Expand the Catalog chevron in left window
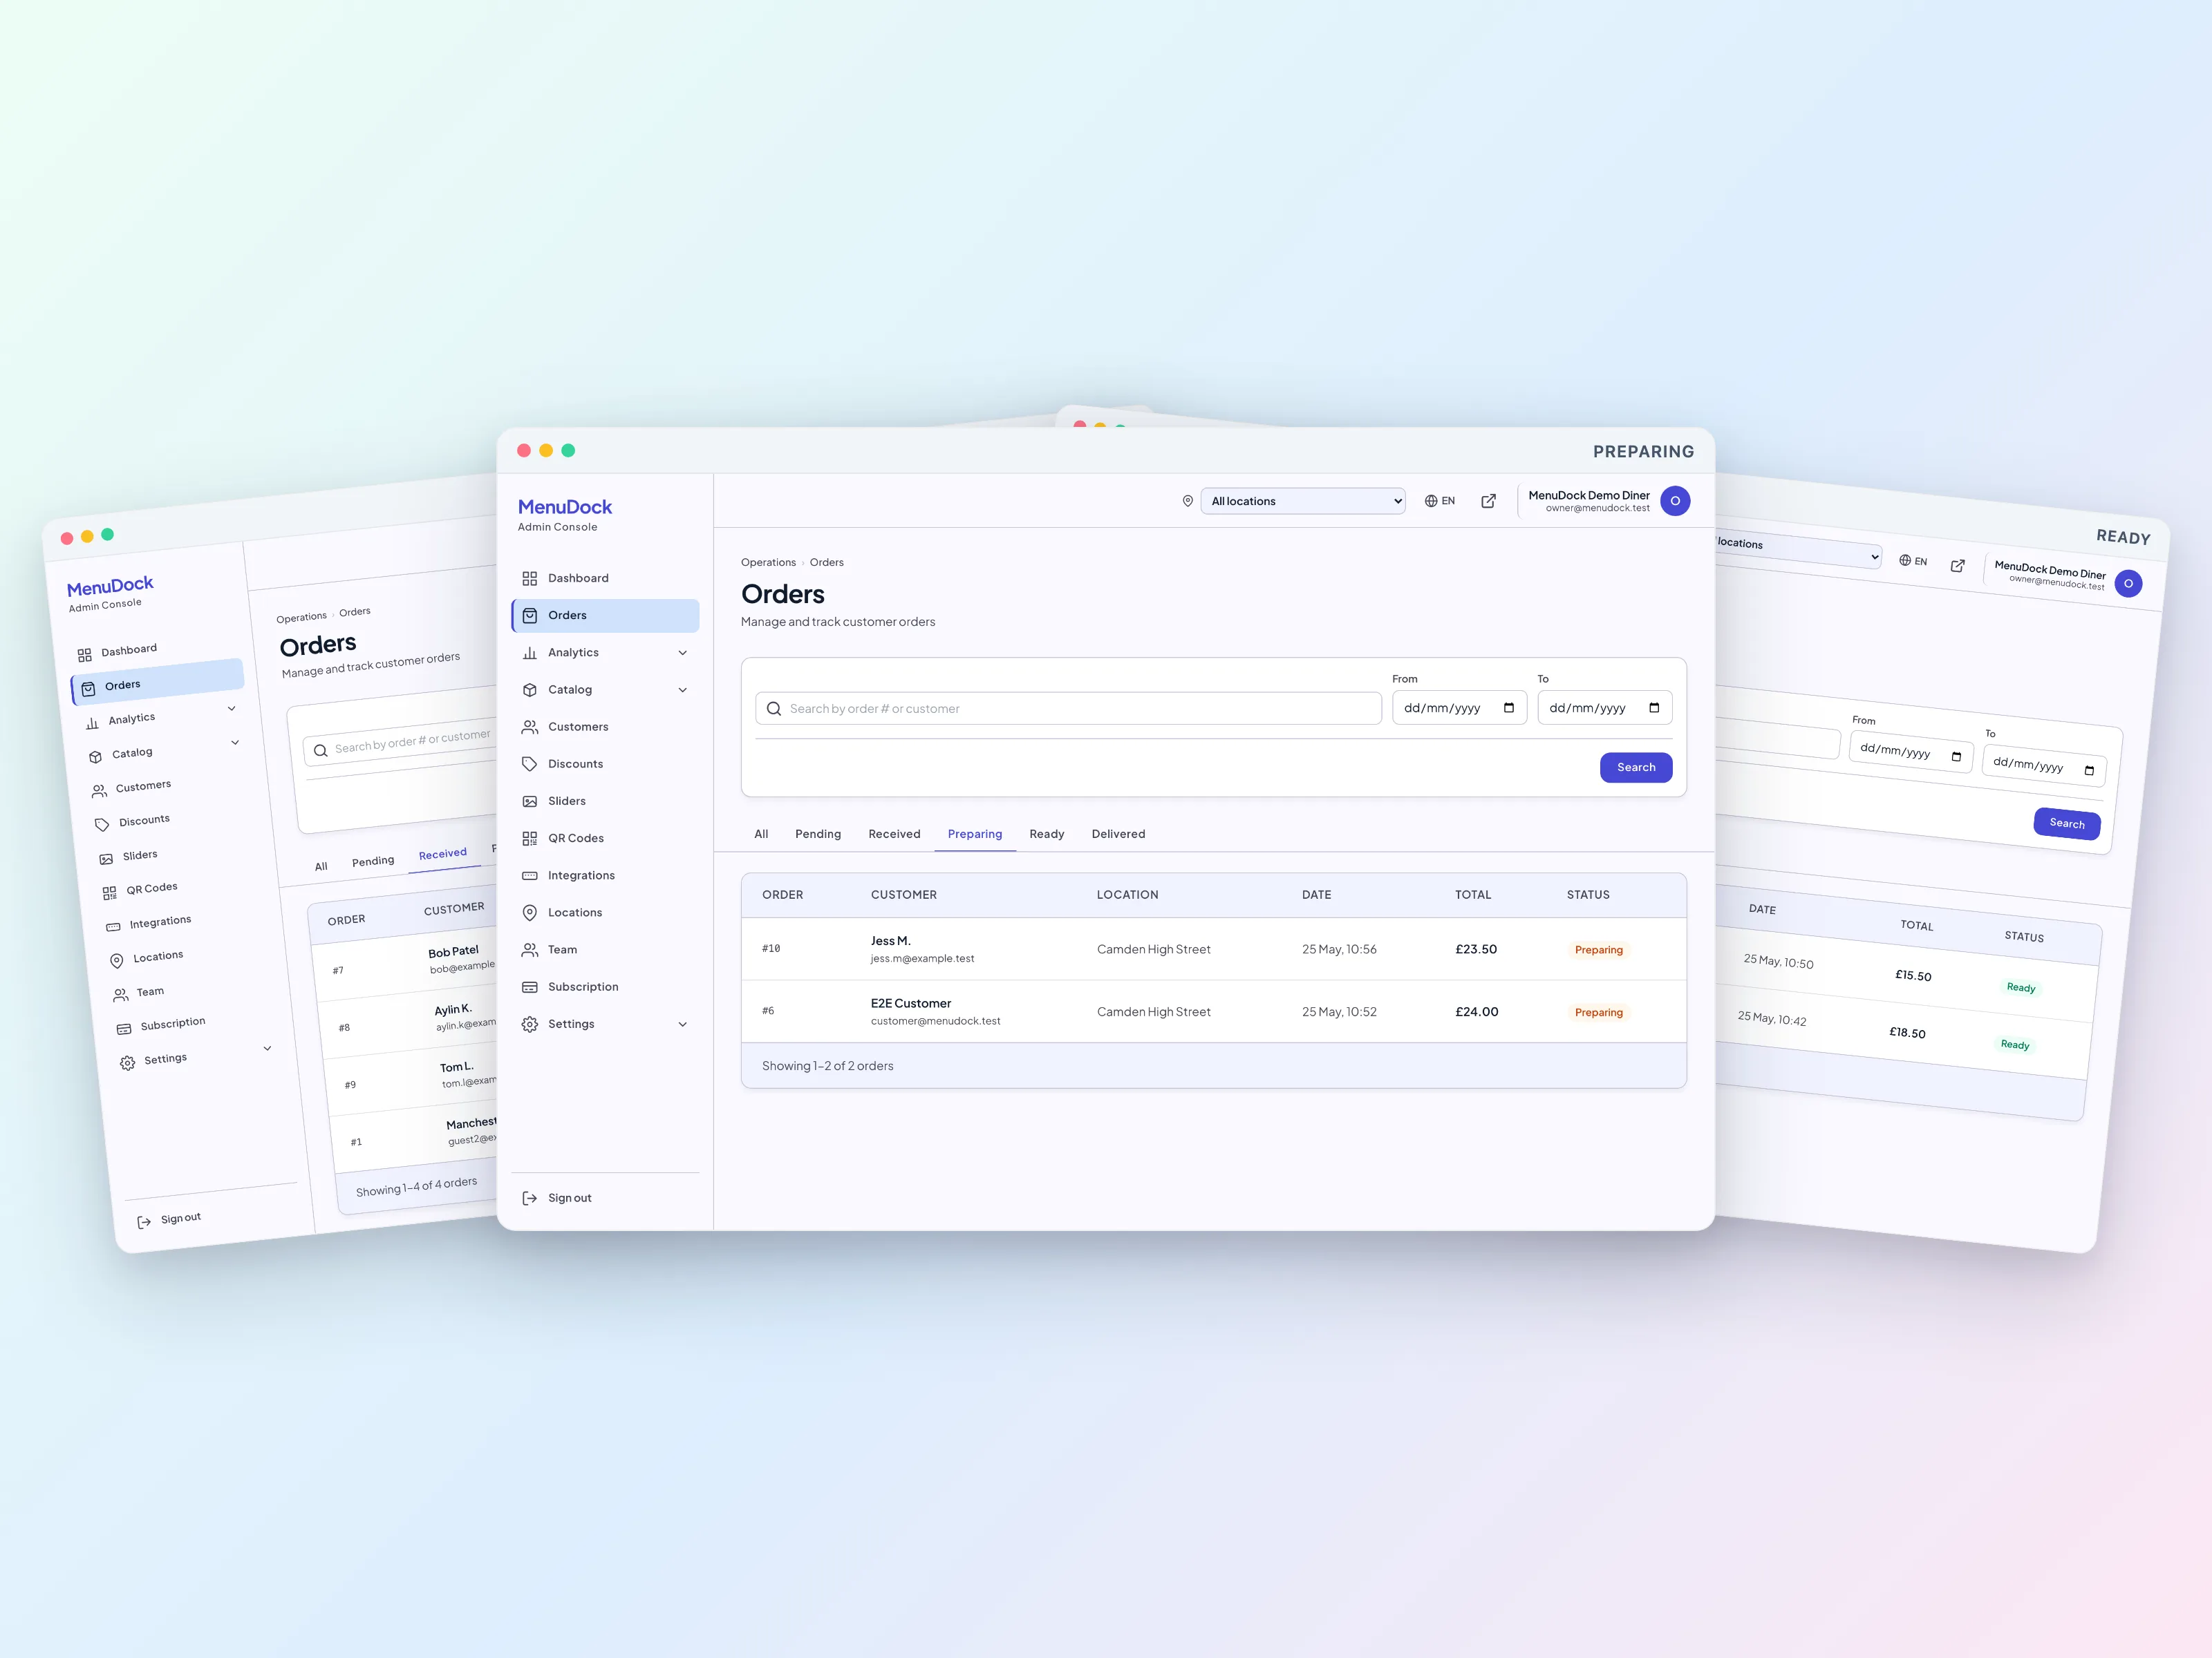 [x=235, y=743]
